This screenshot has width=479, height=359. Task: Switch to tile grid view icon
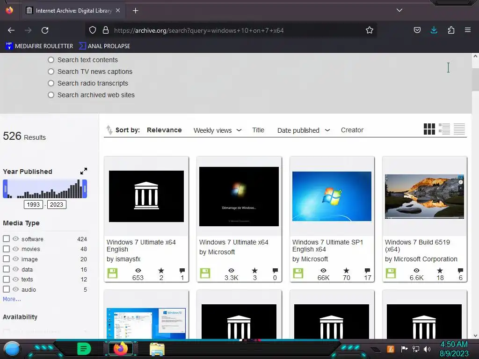(429, 129)
